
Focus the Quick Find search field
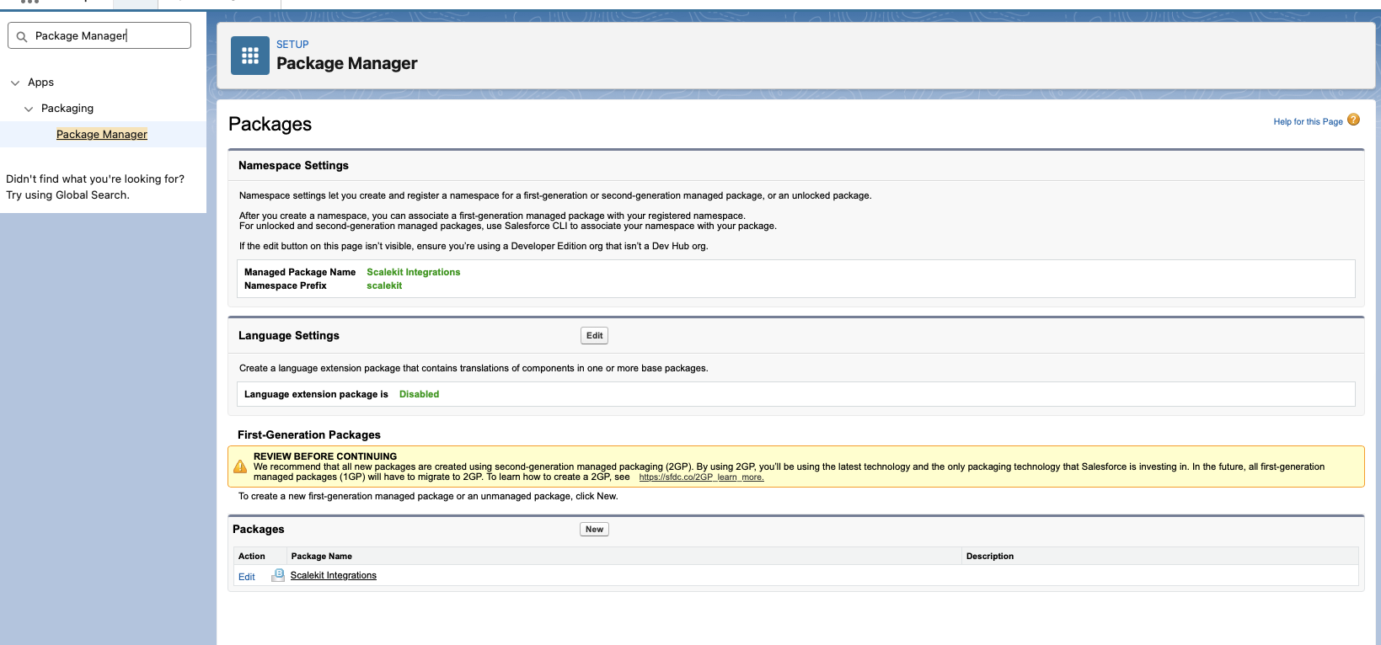99,35
